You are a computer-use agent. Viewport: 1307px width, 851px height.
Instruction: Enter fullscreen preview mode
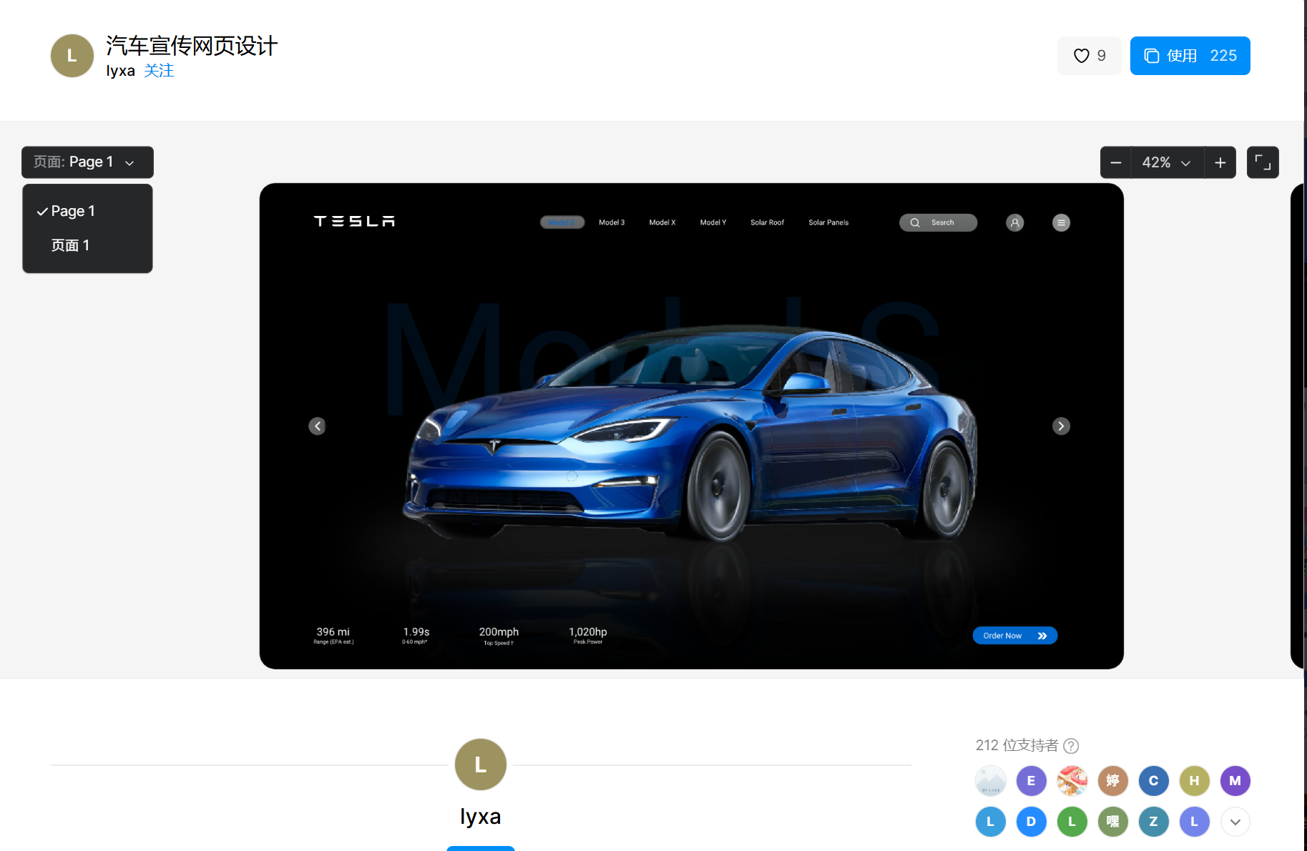(1263, 162)
